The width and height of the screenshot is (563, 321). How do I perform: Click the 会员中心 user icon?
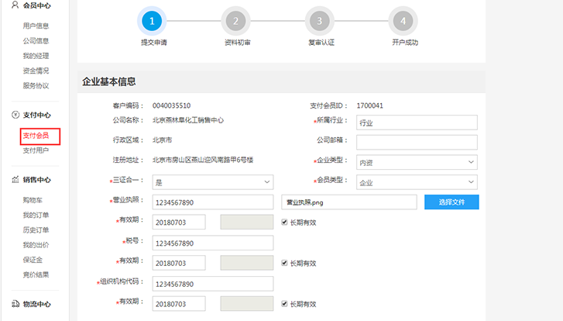[x=15, y=5]
